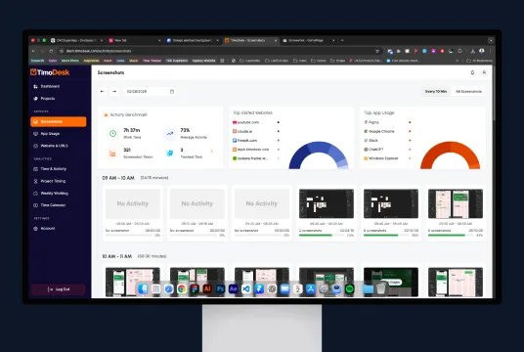Viewport: 524px width, 352px height.
Task: Select the Every 10 Min view
Action: (436, 91)
